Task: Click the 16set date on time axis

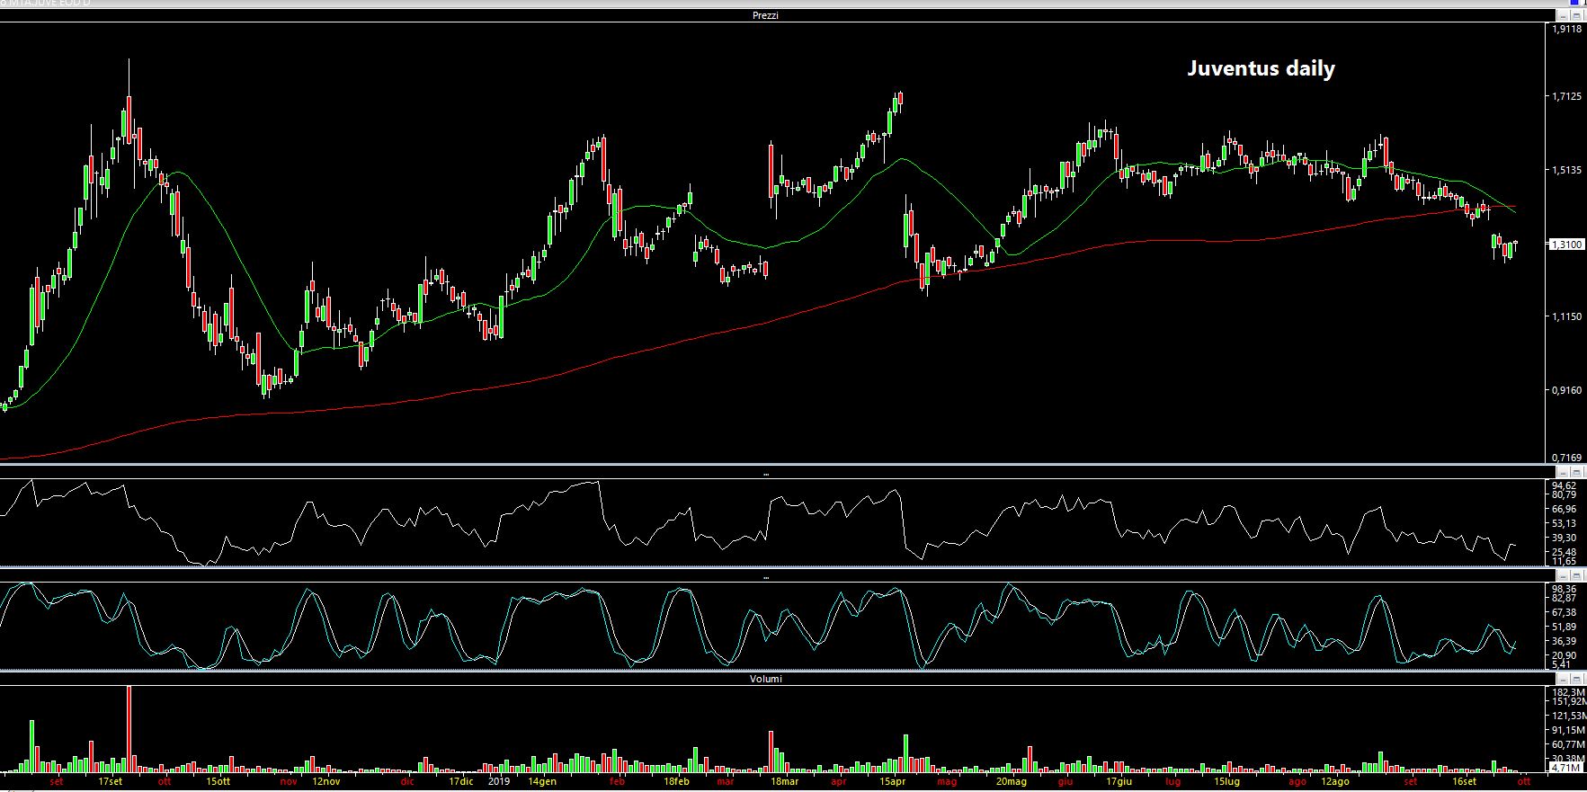Action: (x=1464, y=781)
